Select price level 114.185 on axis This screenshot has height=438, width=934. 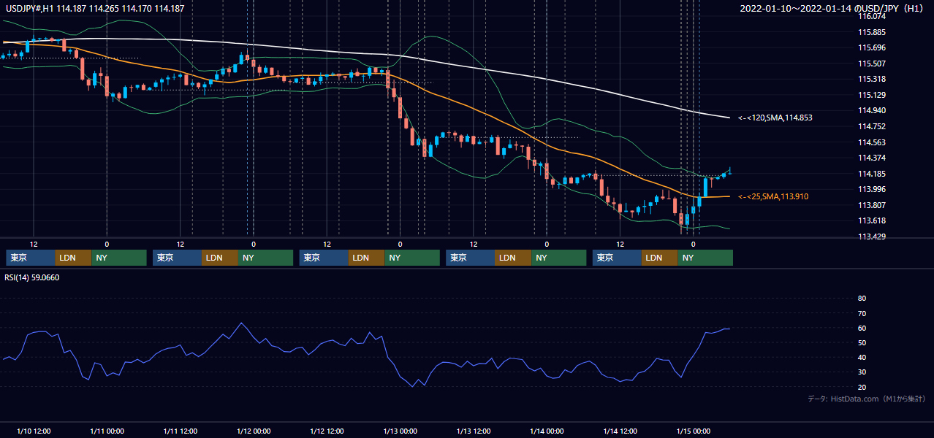(x=871, y=174)
